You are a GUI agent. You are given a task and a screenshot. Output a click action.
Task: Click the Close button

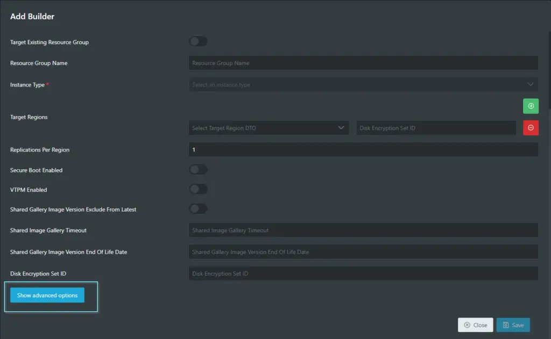(476, 325)
